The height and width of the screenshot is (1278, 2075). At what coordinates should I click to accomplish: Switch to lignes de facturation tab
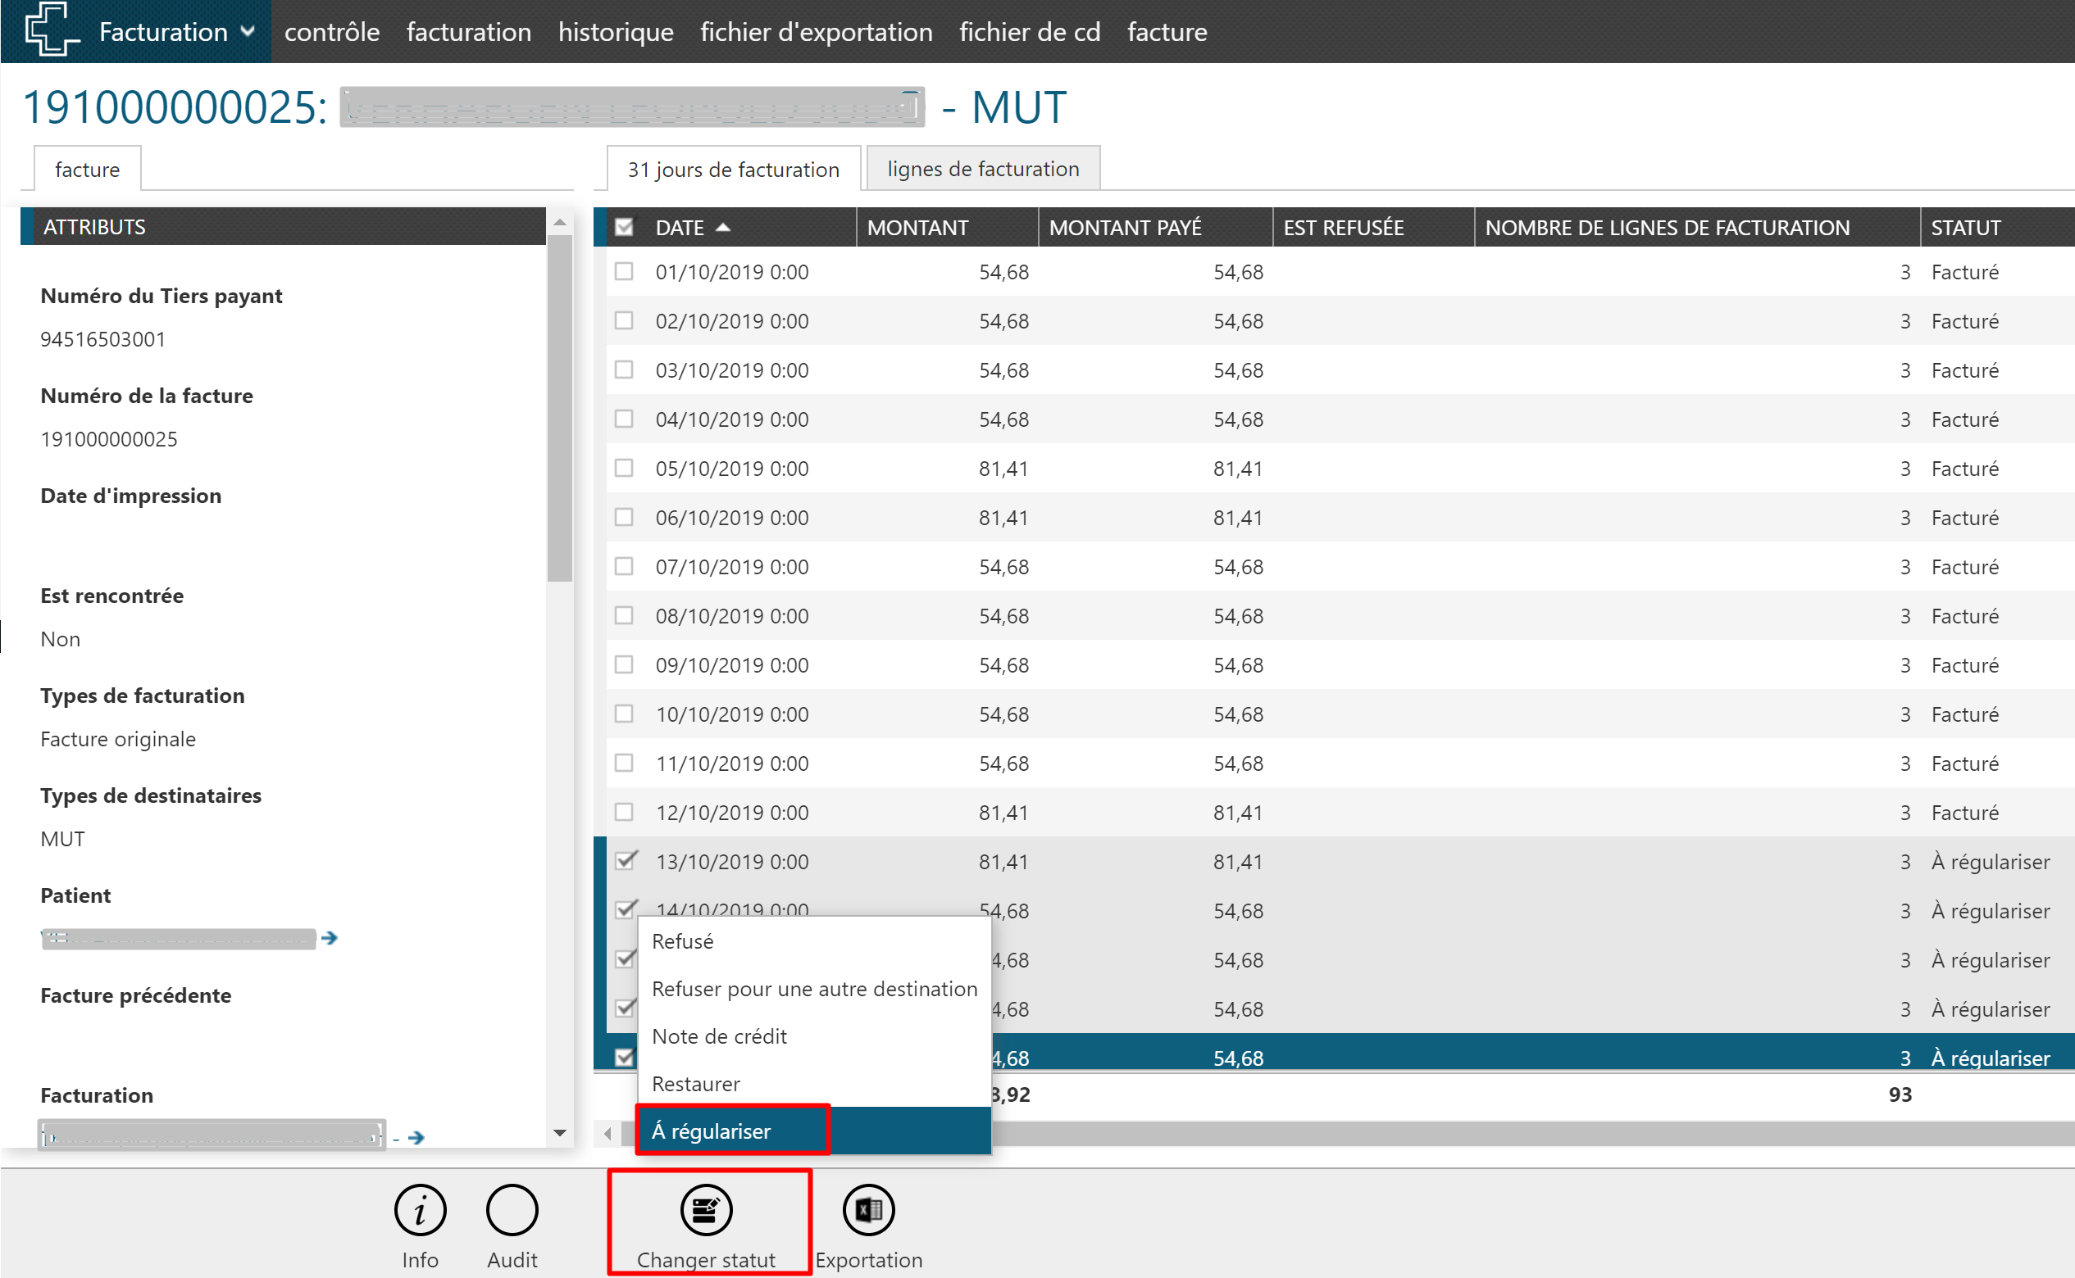point(983,169)
